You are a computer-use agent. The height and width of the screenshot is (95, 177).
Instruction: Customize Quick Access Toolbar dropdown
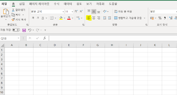tap(45, 30)
